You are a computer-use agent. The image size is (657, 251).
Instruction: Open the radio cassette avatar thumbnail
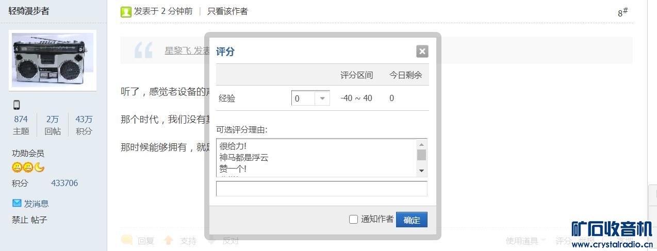pyautogui.click(x=53, y=60)
